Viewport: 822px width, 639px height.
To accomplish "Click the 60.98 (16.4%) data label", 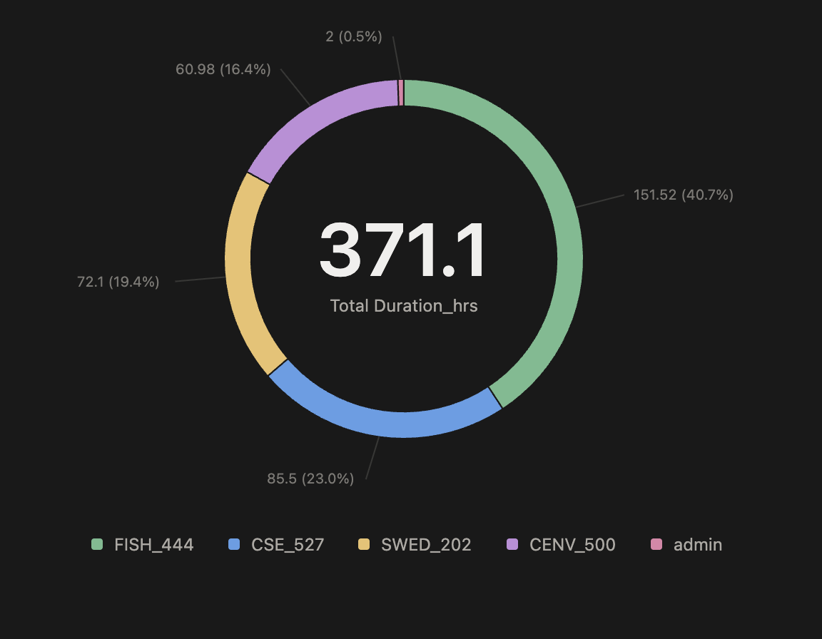I will coord(223,70).
